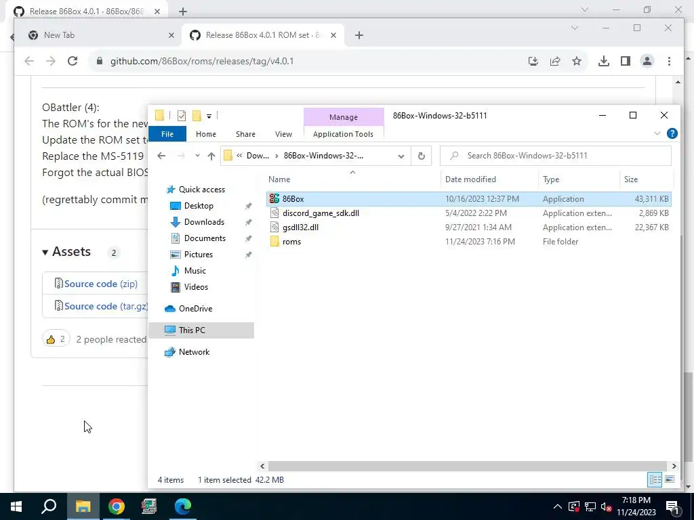
Task: Sort files by Date modified column
Action: point(470,179)
